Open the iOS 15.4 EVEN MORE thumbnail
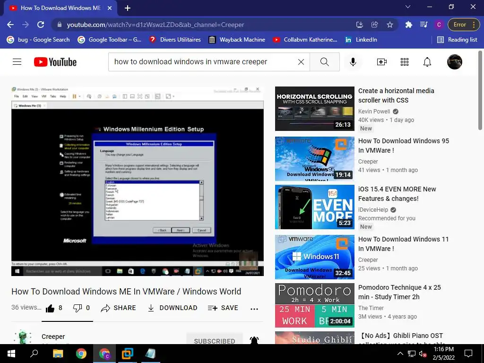Image resolution: width=484 pixels, height=363 pixels. click(314, 207)
